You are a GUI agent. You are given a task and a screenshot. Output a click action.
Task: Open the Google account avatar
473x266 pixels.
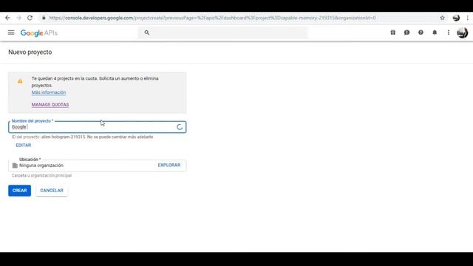tap(462, 33)
